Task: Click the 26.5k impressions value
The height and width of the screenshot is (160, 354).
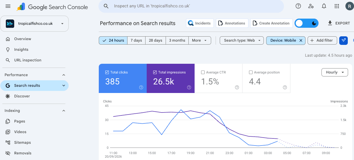Action: 164,81
